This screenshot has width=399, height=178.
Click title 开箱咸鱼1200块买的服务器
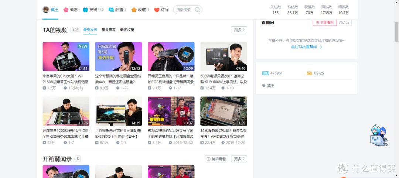(x=66, y=134)
